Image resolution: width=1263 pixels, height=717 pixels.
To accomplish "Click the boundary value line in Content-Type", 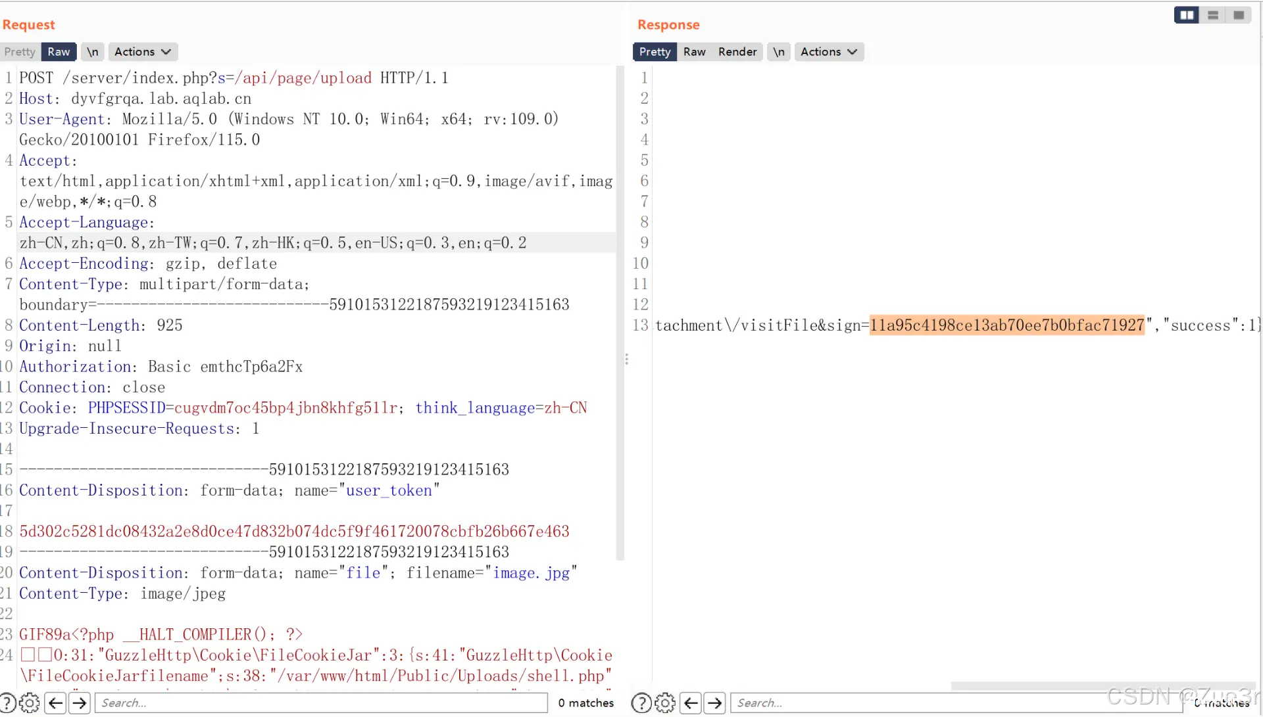I will (x=294, y=305).
